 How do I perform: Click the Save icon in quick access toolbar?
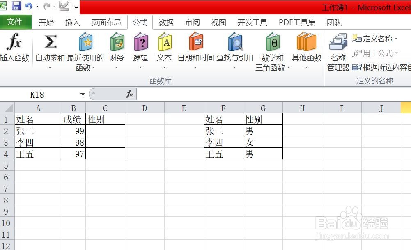pyautogui.click(x=16, y=6)
